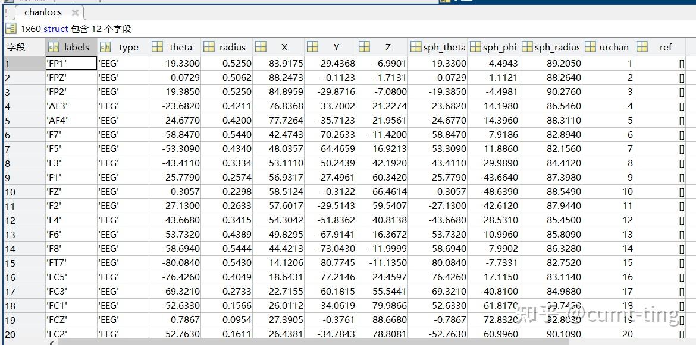Select the theta column header
Image resolution: width=696 pixels, height=345 pixels.
[x=175, y=48]
